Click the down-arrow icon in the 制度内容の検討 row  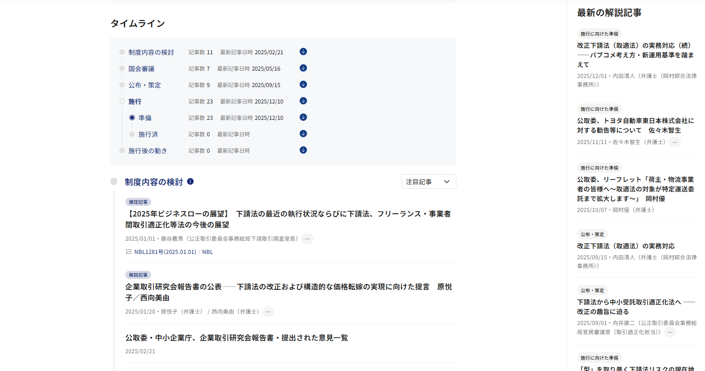tap(303, 52)
